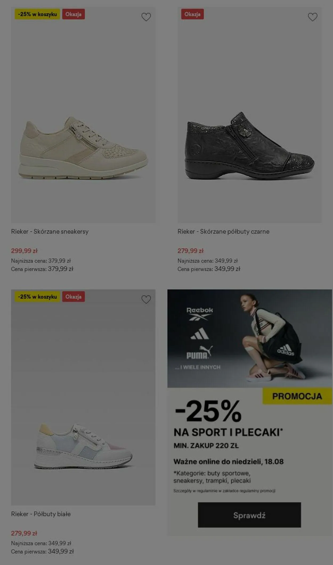The image size is (333, 565).
Task: Click the yellow PROMOCJA label
Action: click(x=297, y=396)
